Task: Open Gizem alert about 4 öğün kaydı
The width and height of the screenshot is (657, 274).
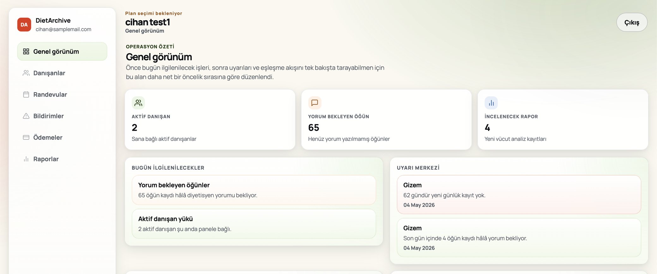Action: (519, 237)
